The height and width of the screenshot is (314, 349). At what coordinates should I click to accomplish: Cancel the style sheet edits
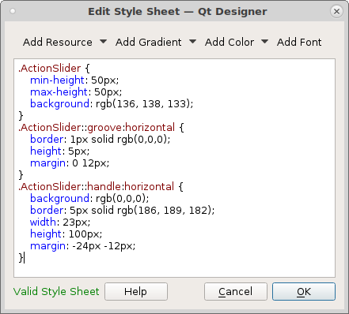click(236, 291)
